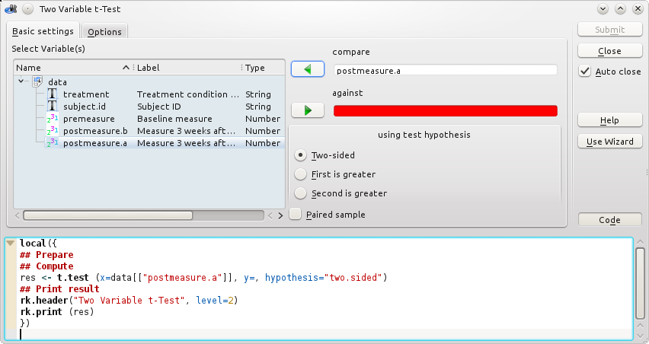Select the Two-sided hypothesis option

301,155
